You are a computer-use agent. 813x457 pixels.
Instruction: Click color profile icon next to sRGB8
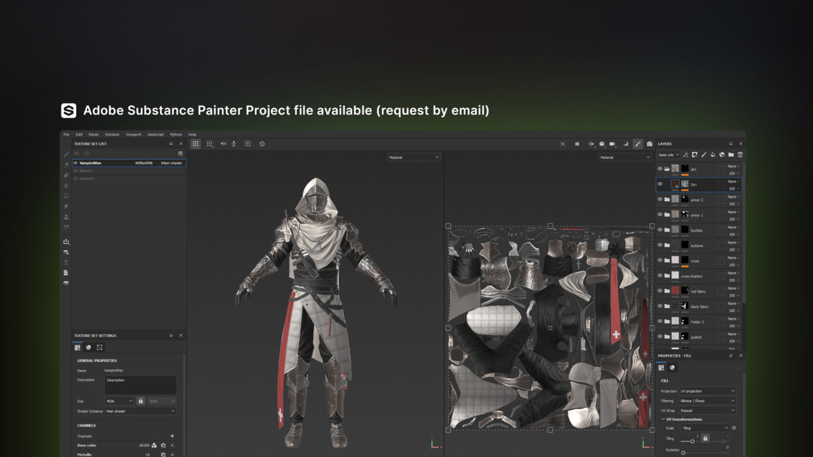click(x=154, y=445)
